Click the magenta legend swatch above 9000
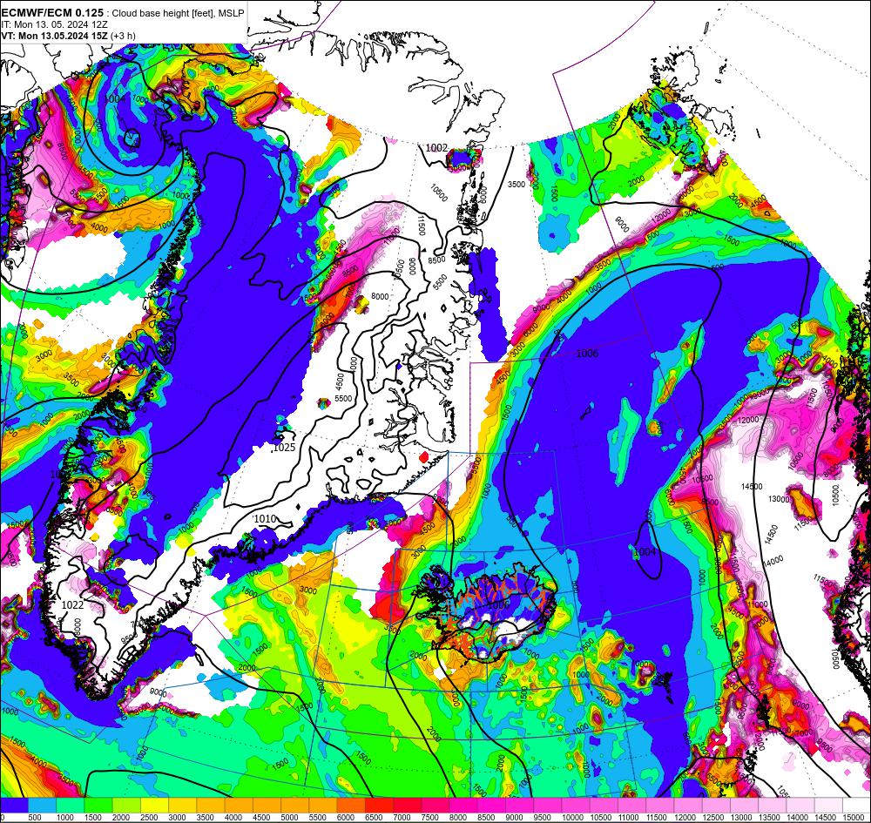This screenshot has height=823, width=871. [x=520, y=806]
